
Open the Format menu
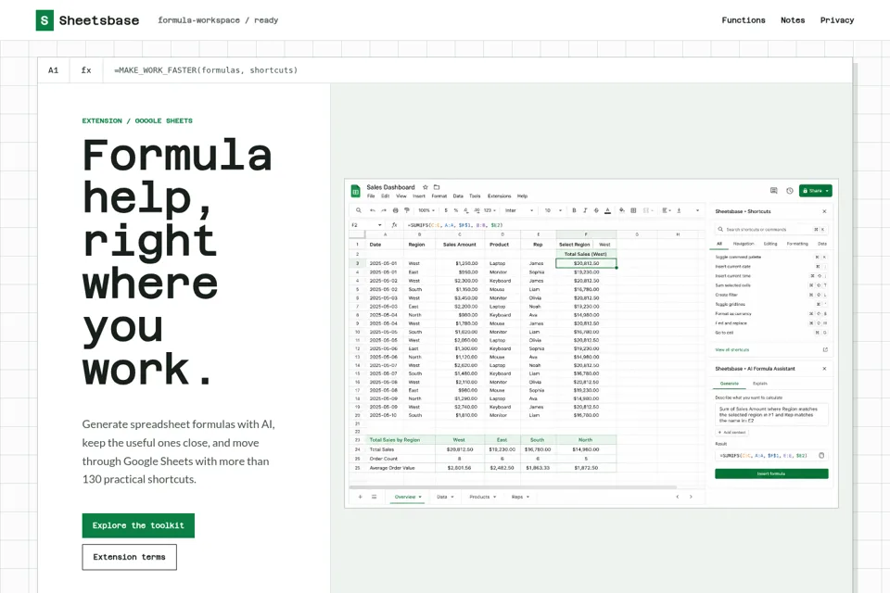(x=439, y=196)
